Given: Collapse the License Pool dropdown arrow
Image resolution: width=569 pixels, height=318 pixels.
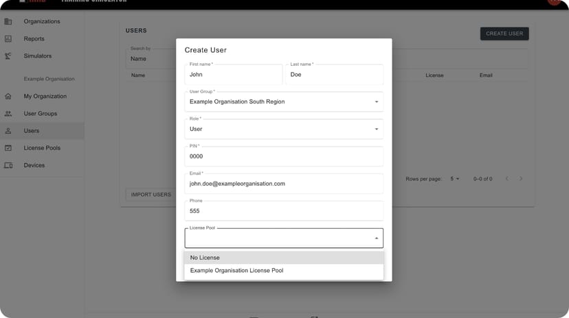Looking at the screenshot, I should pyautogui.click(x=377, y=238).
